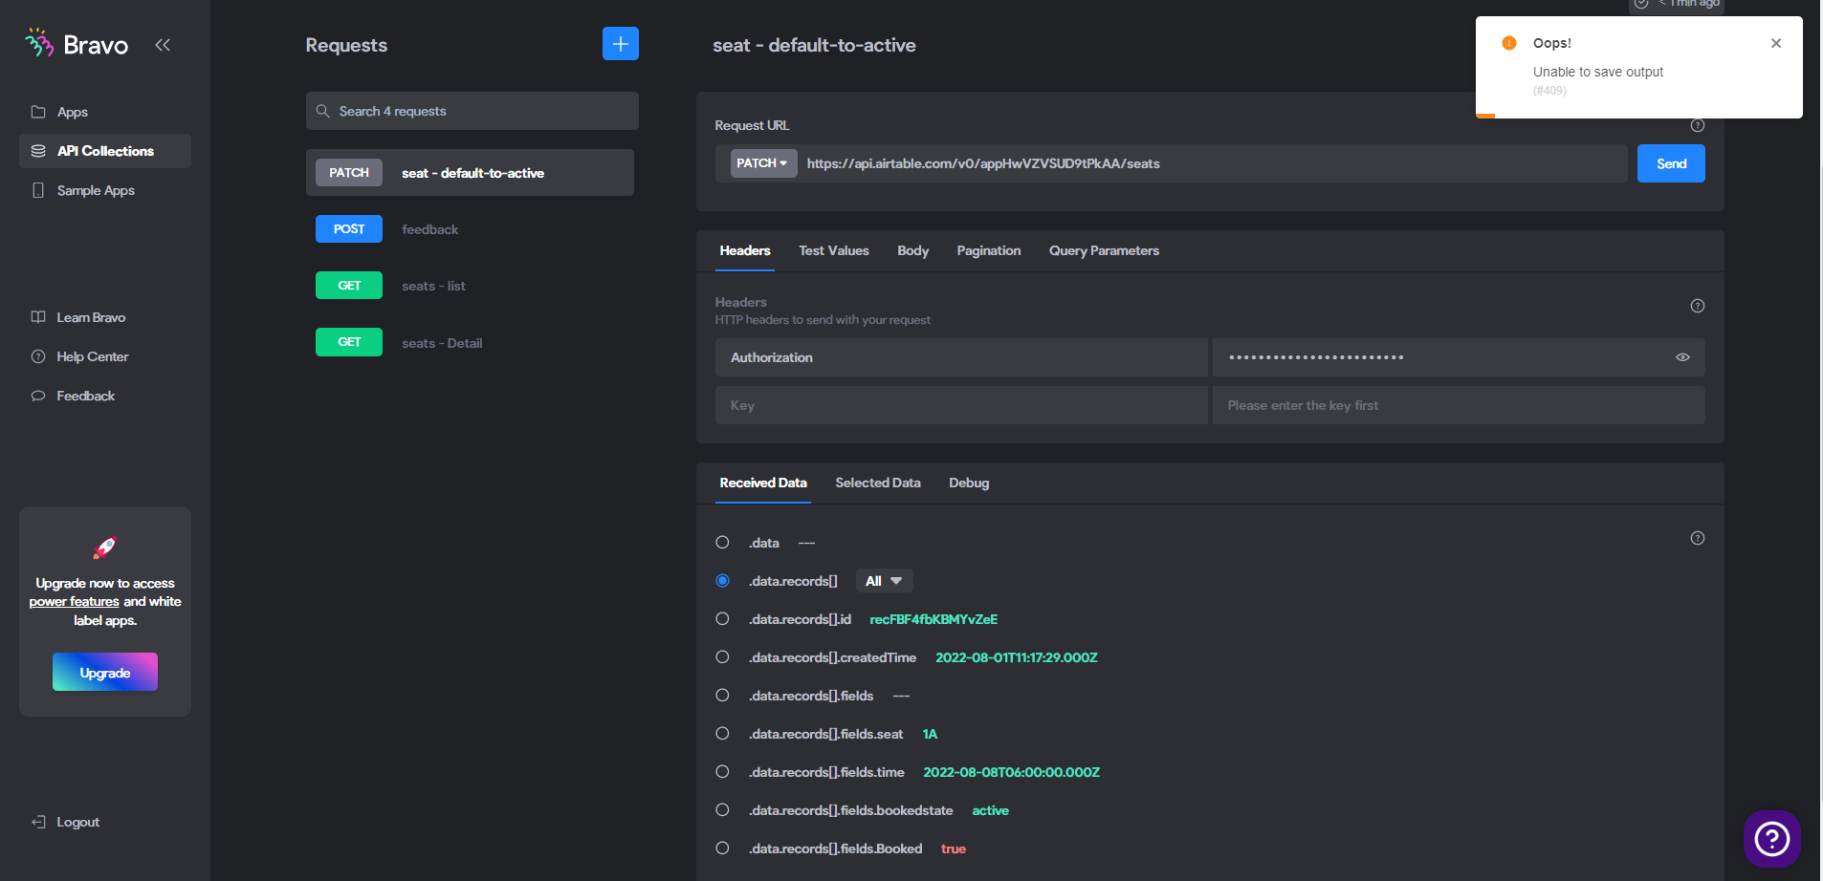The image size is (1823, 881).
Task: Select the .data.records[].id radio button
Action: tap(722, 619)
